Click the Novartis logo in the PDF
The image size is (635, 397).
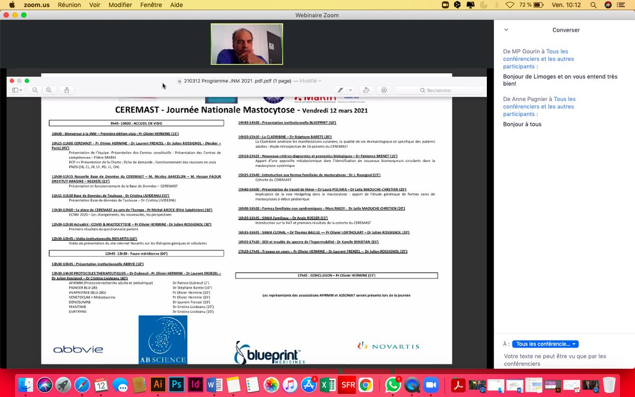coord(388,346)
